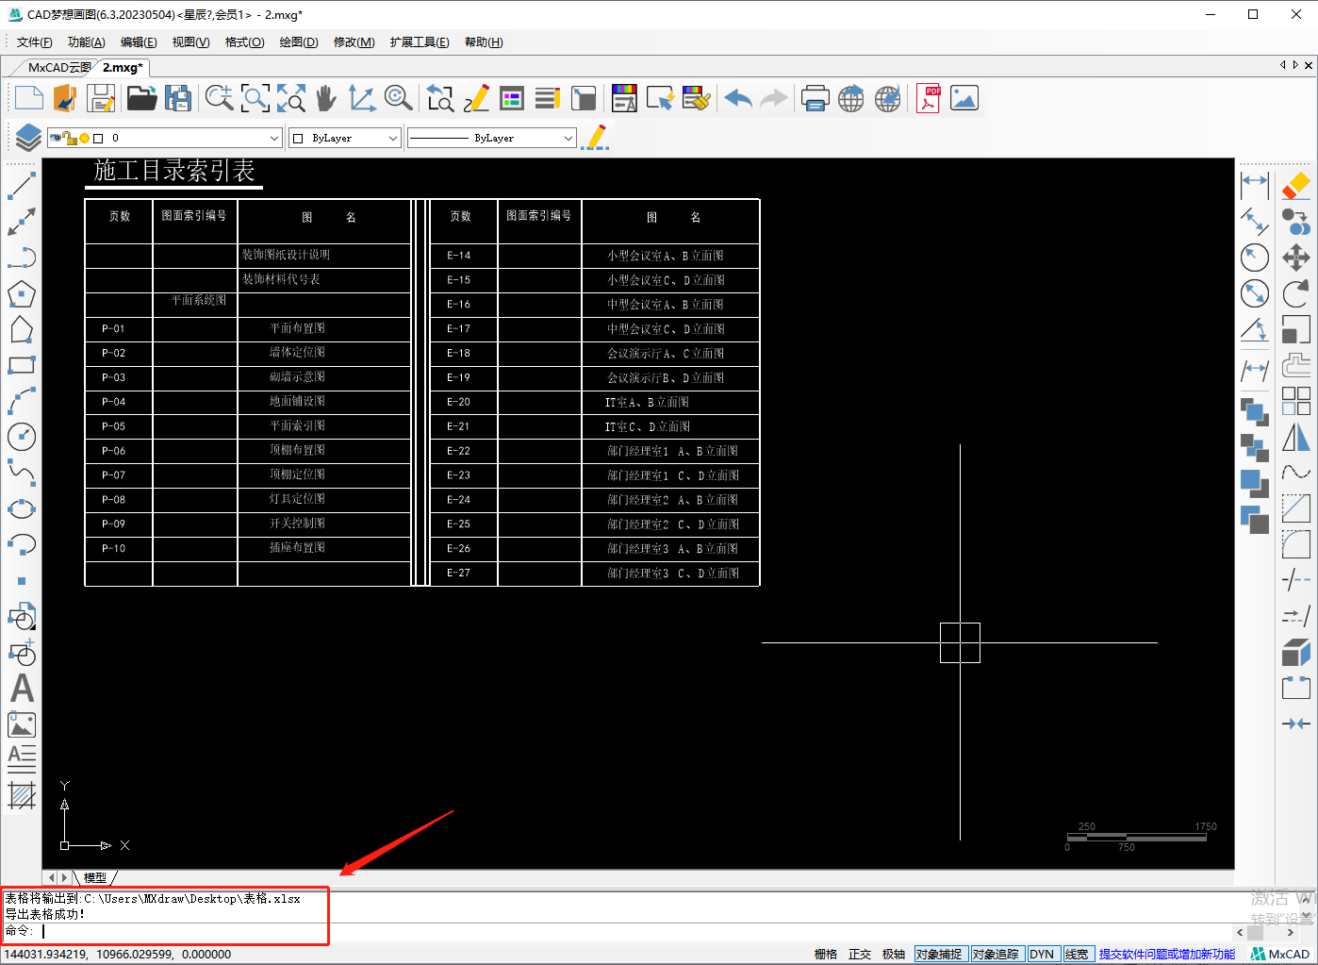Open the 功能(A) menu
This screenshot has width=1318, height=965.
coord(87,42)
